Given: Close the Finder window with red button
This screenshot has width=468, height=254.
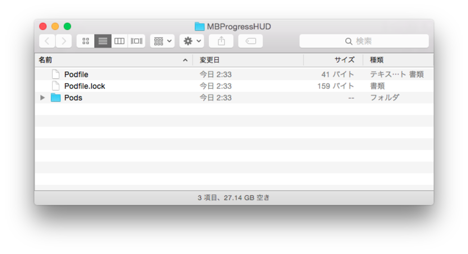Looking at the screenshot, I should click(43, 26).
